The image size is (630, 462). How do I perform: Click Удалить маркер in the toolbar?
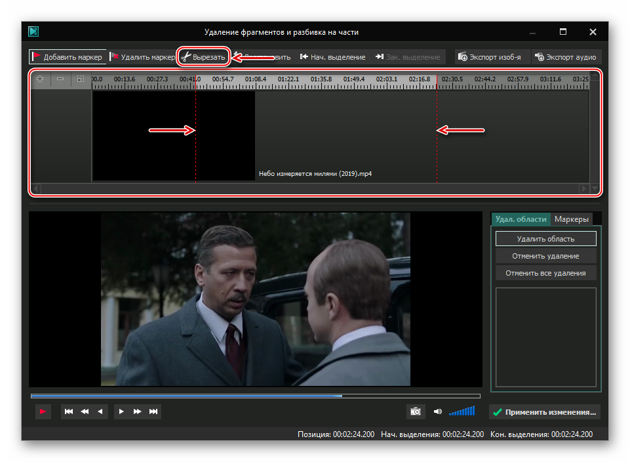pyautogui.click(x=142, y=57)
